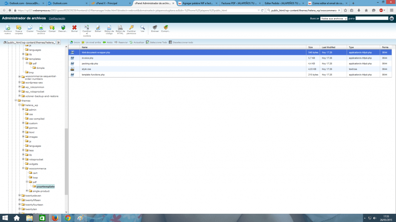Click the Chrome taskbar icon

(68, 218)
